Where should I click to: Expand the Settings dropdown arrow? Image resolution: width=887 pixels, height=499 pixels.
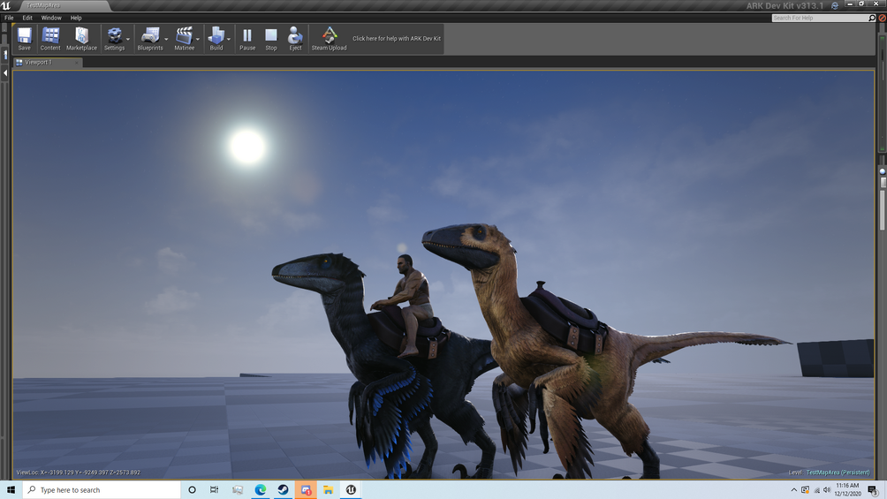point(128,39)
